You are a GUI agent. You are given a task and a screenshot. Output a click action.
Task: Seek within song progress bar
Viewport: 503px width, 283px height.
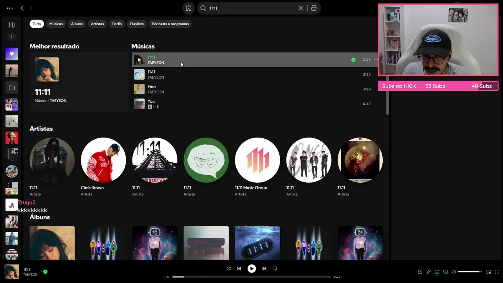click(x=251, y=277)
